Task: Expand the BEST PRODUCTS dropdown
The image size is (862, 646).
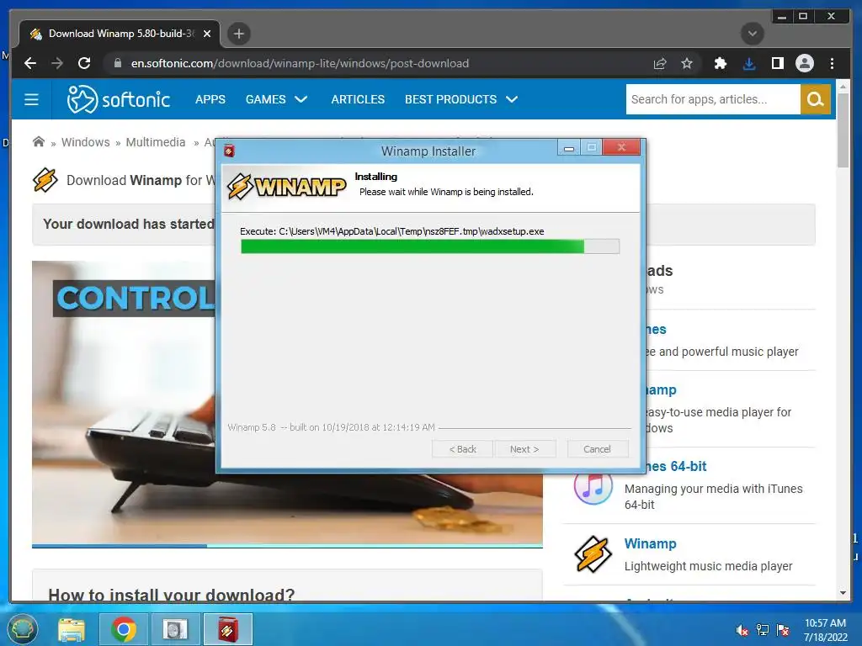Action: click(x=461, y=99)
